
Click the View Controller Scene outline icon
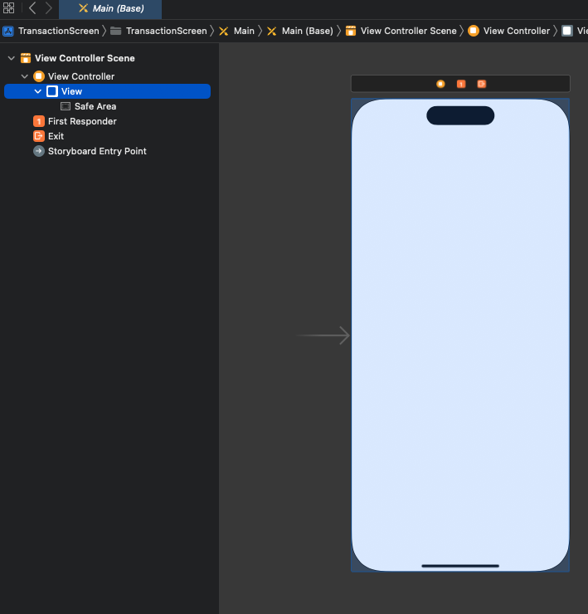click(x=26, y=58)
